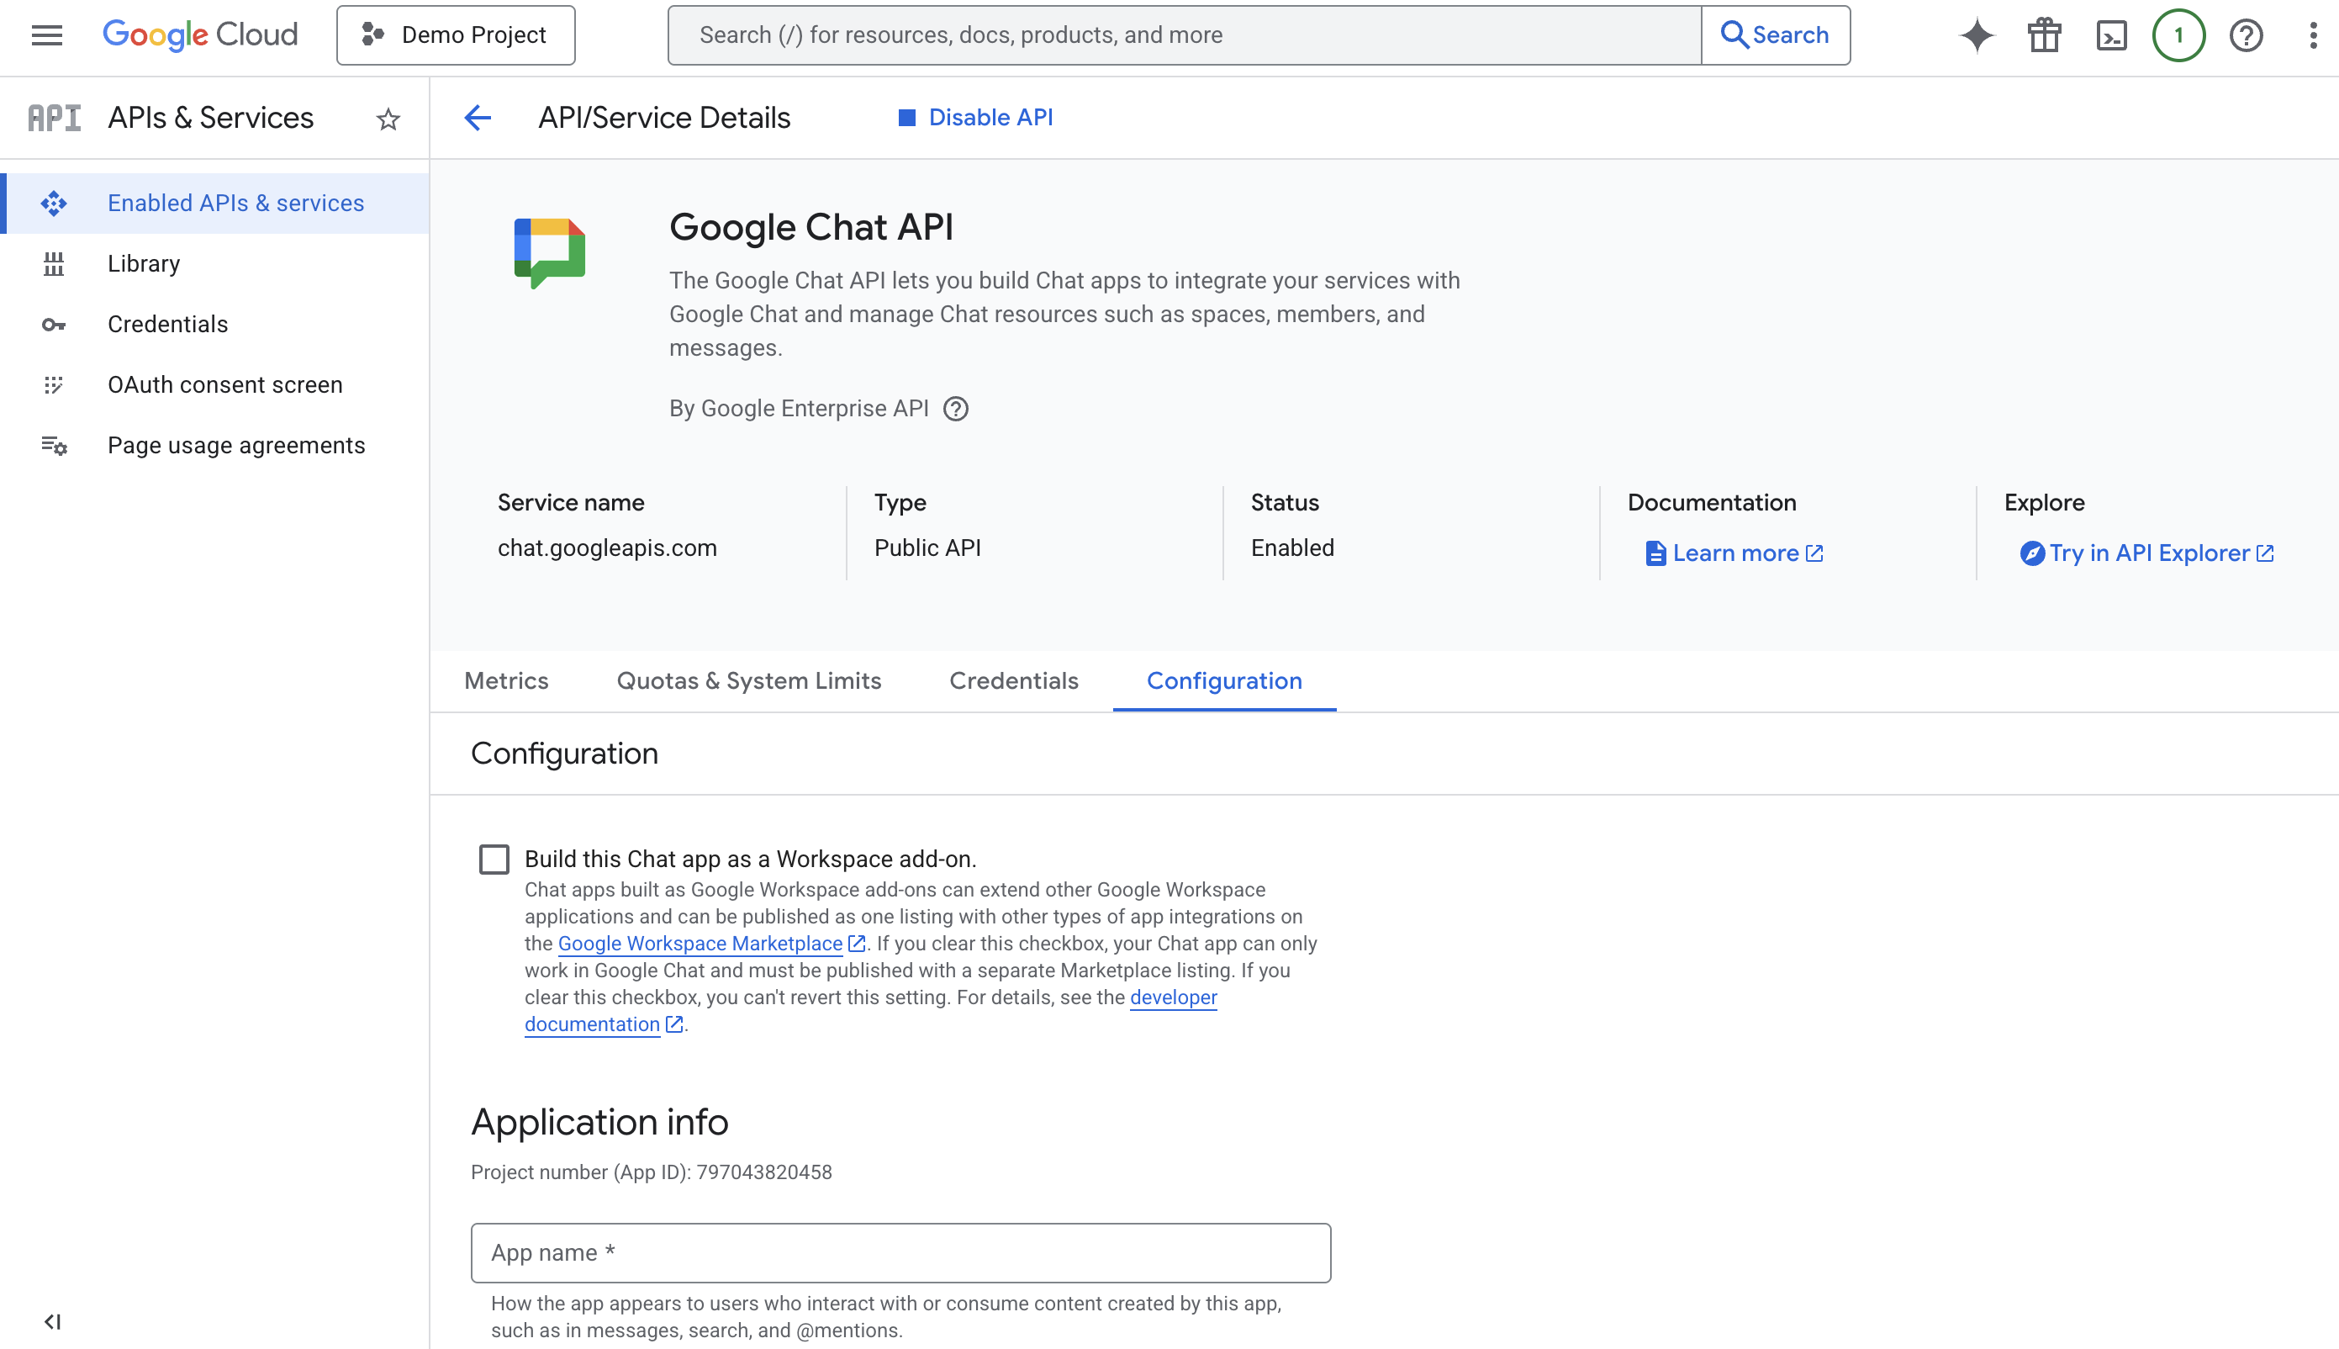The image size is (2339, 1349).
Task: Check Build as Workspace add-on checkbox
Action: click(494, 859)
